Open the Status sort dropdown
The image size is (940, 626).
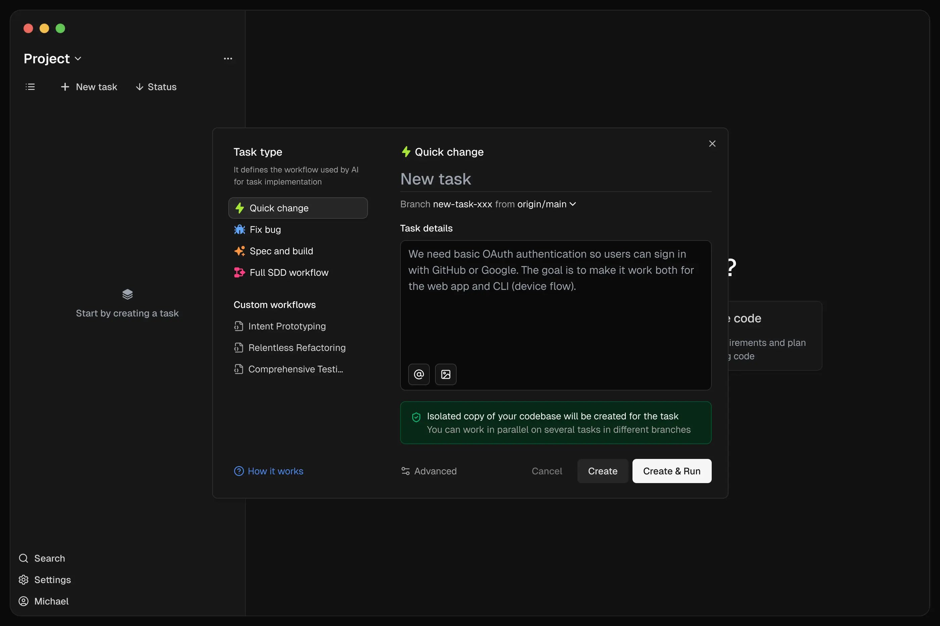click(156, 87)
